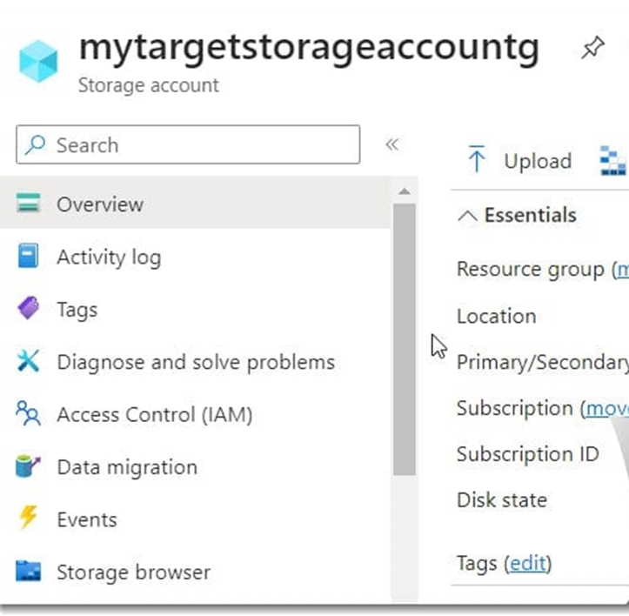This screenshot has height=616, width=629.
Task: Click the Upload button
Action: pos(519,160)
